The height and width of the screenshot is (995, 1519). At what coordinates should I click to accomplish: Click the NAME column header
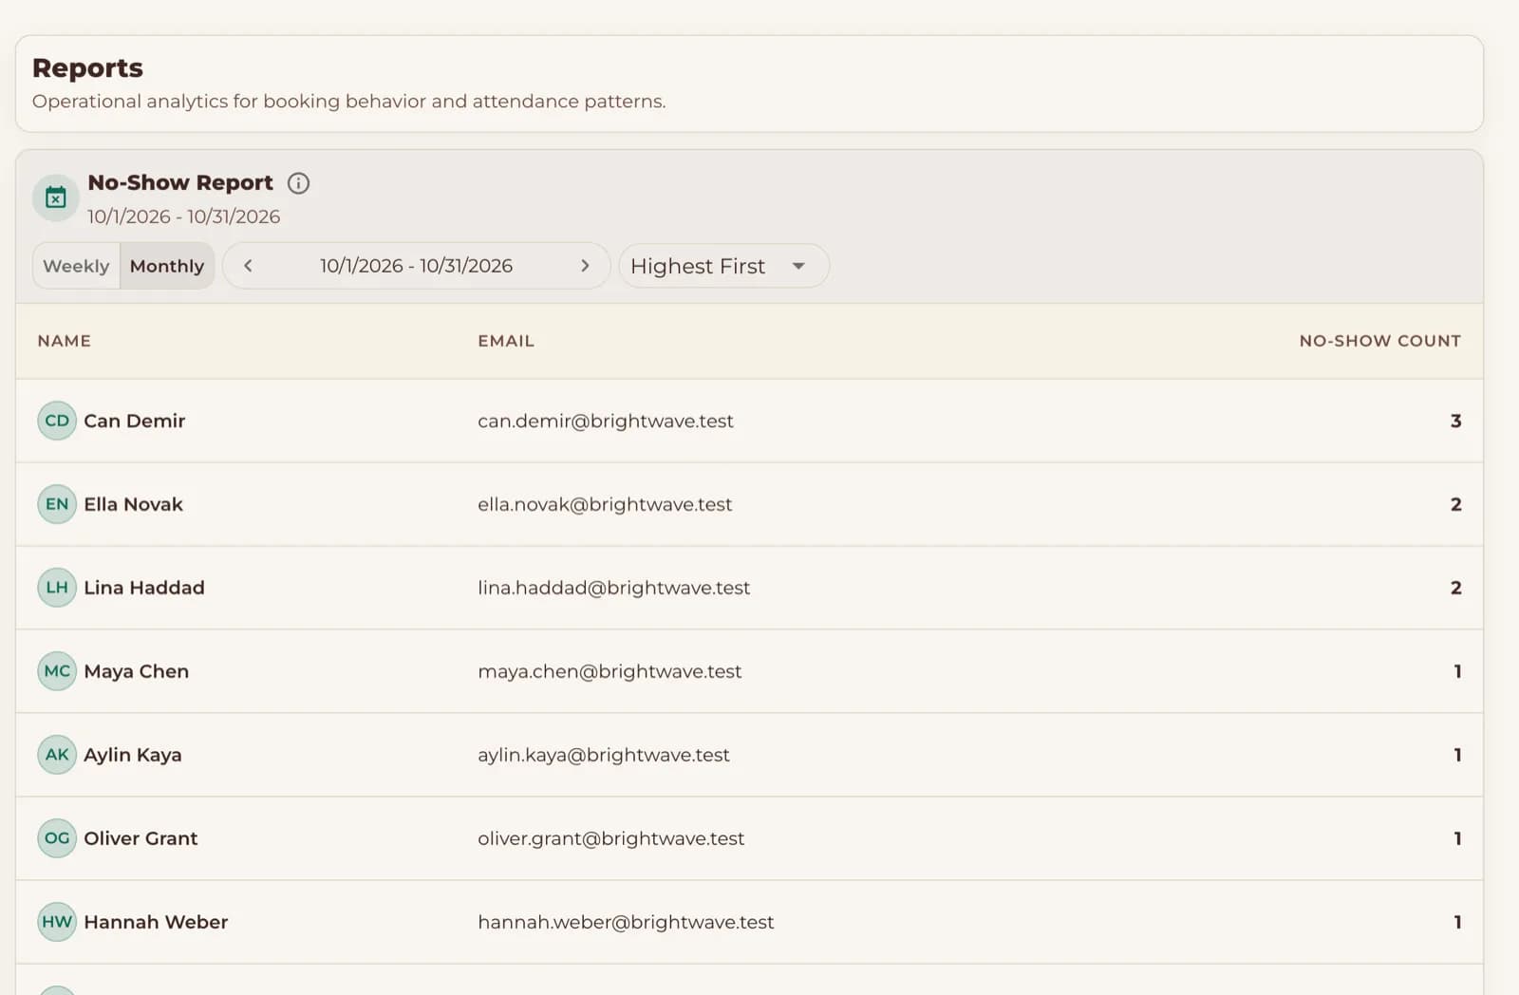tap(65, 341)
